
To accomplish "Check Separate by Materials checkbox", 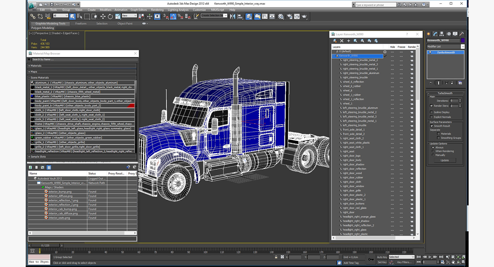I will 438,134.
